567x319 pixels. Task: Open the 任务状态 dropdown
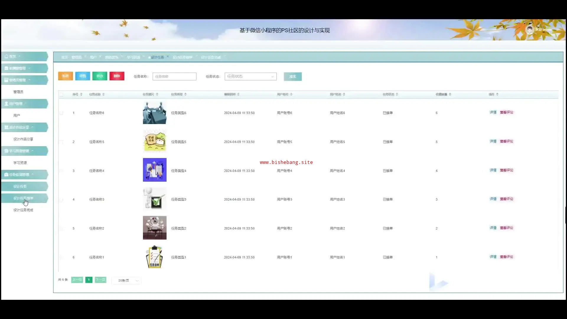pos(250,77)
